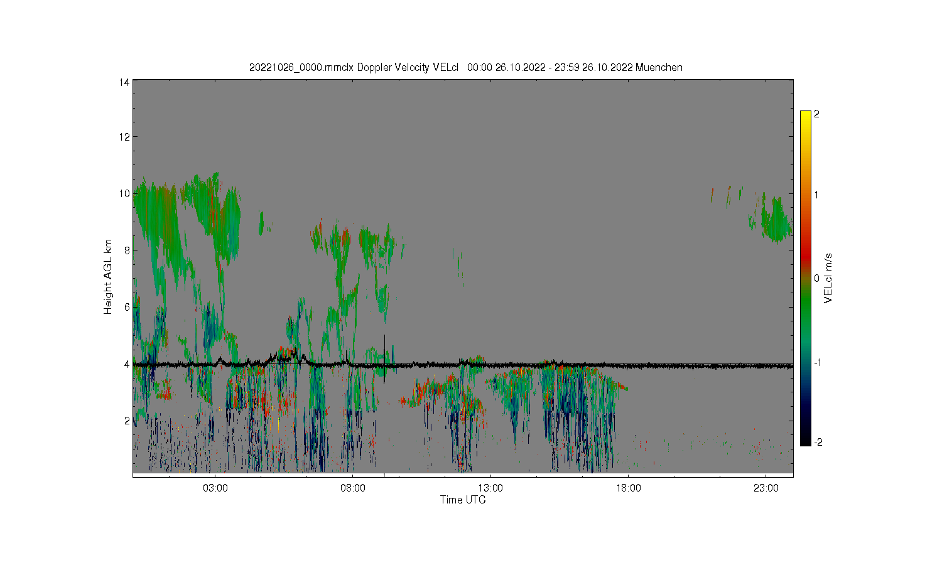This screenshot has width=942, height=565.
Task: Click the 8 km height tick label
Action: (127, 250)
